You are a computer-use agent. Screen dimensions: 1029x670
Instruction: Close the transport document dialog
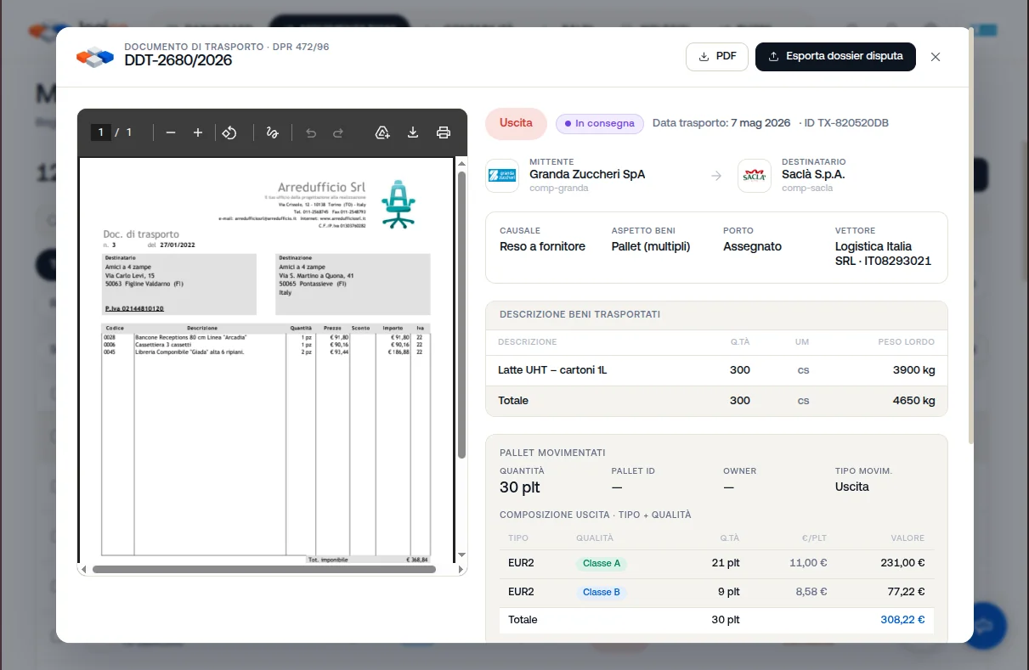(936, 57)
